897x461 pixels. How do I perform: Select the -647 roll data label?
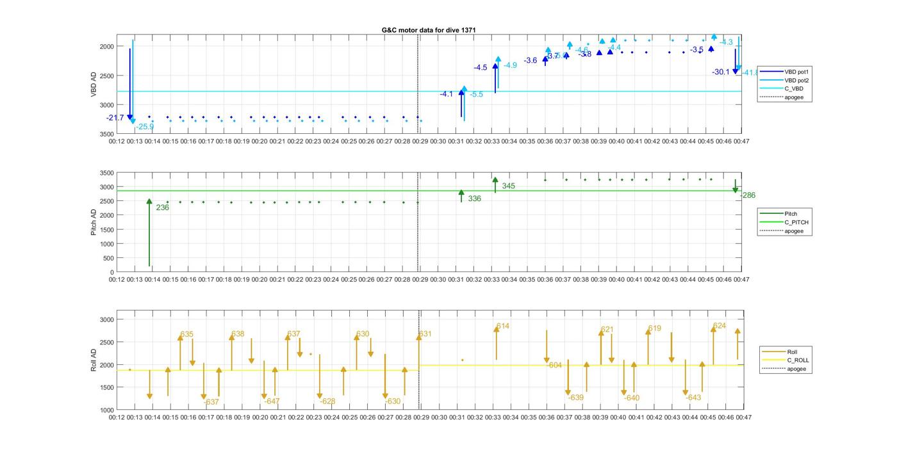point(272,401)
